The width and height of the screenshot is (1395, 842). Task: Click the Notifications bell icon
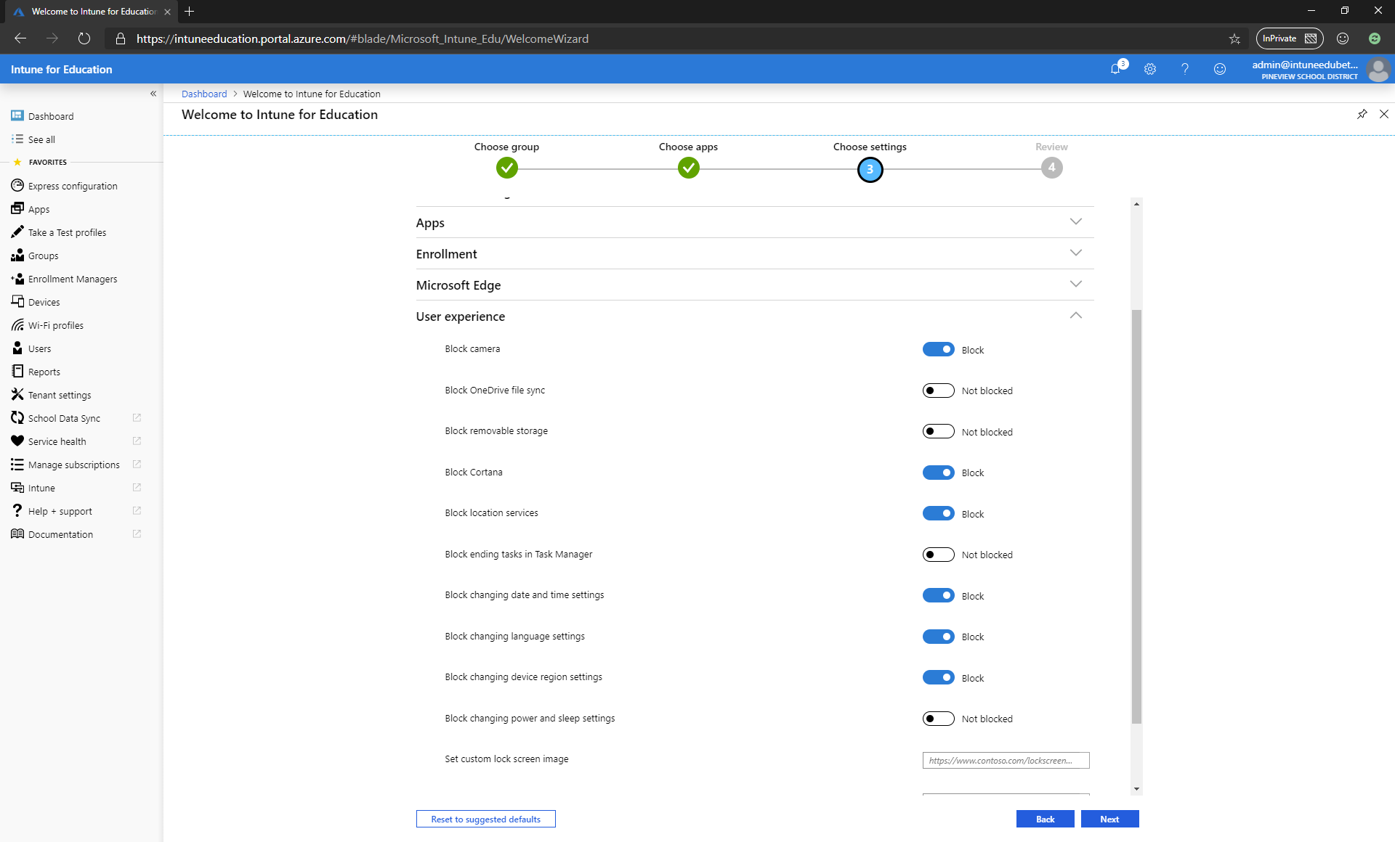click(x=1115, y=69)
